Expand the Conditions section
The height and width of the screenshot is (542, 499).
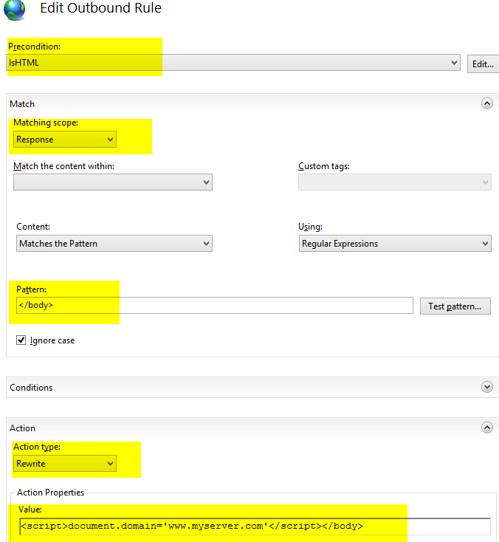click(x=487, y=387)
